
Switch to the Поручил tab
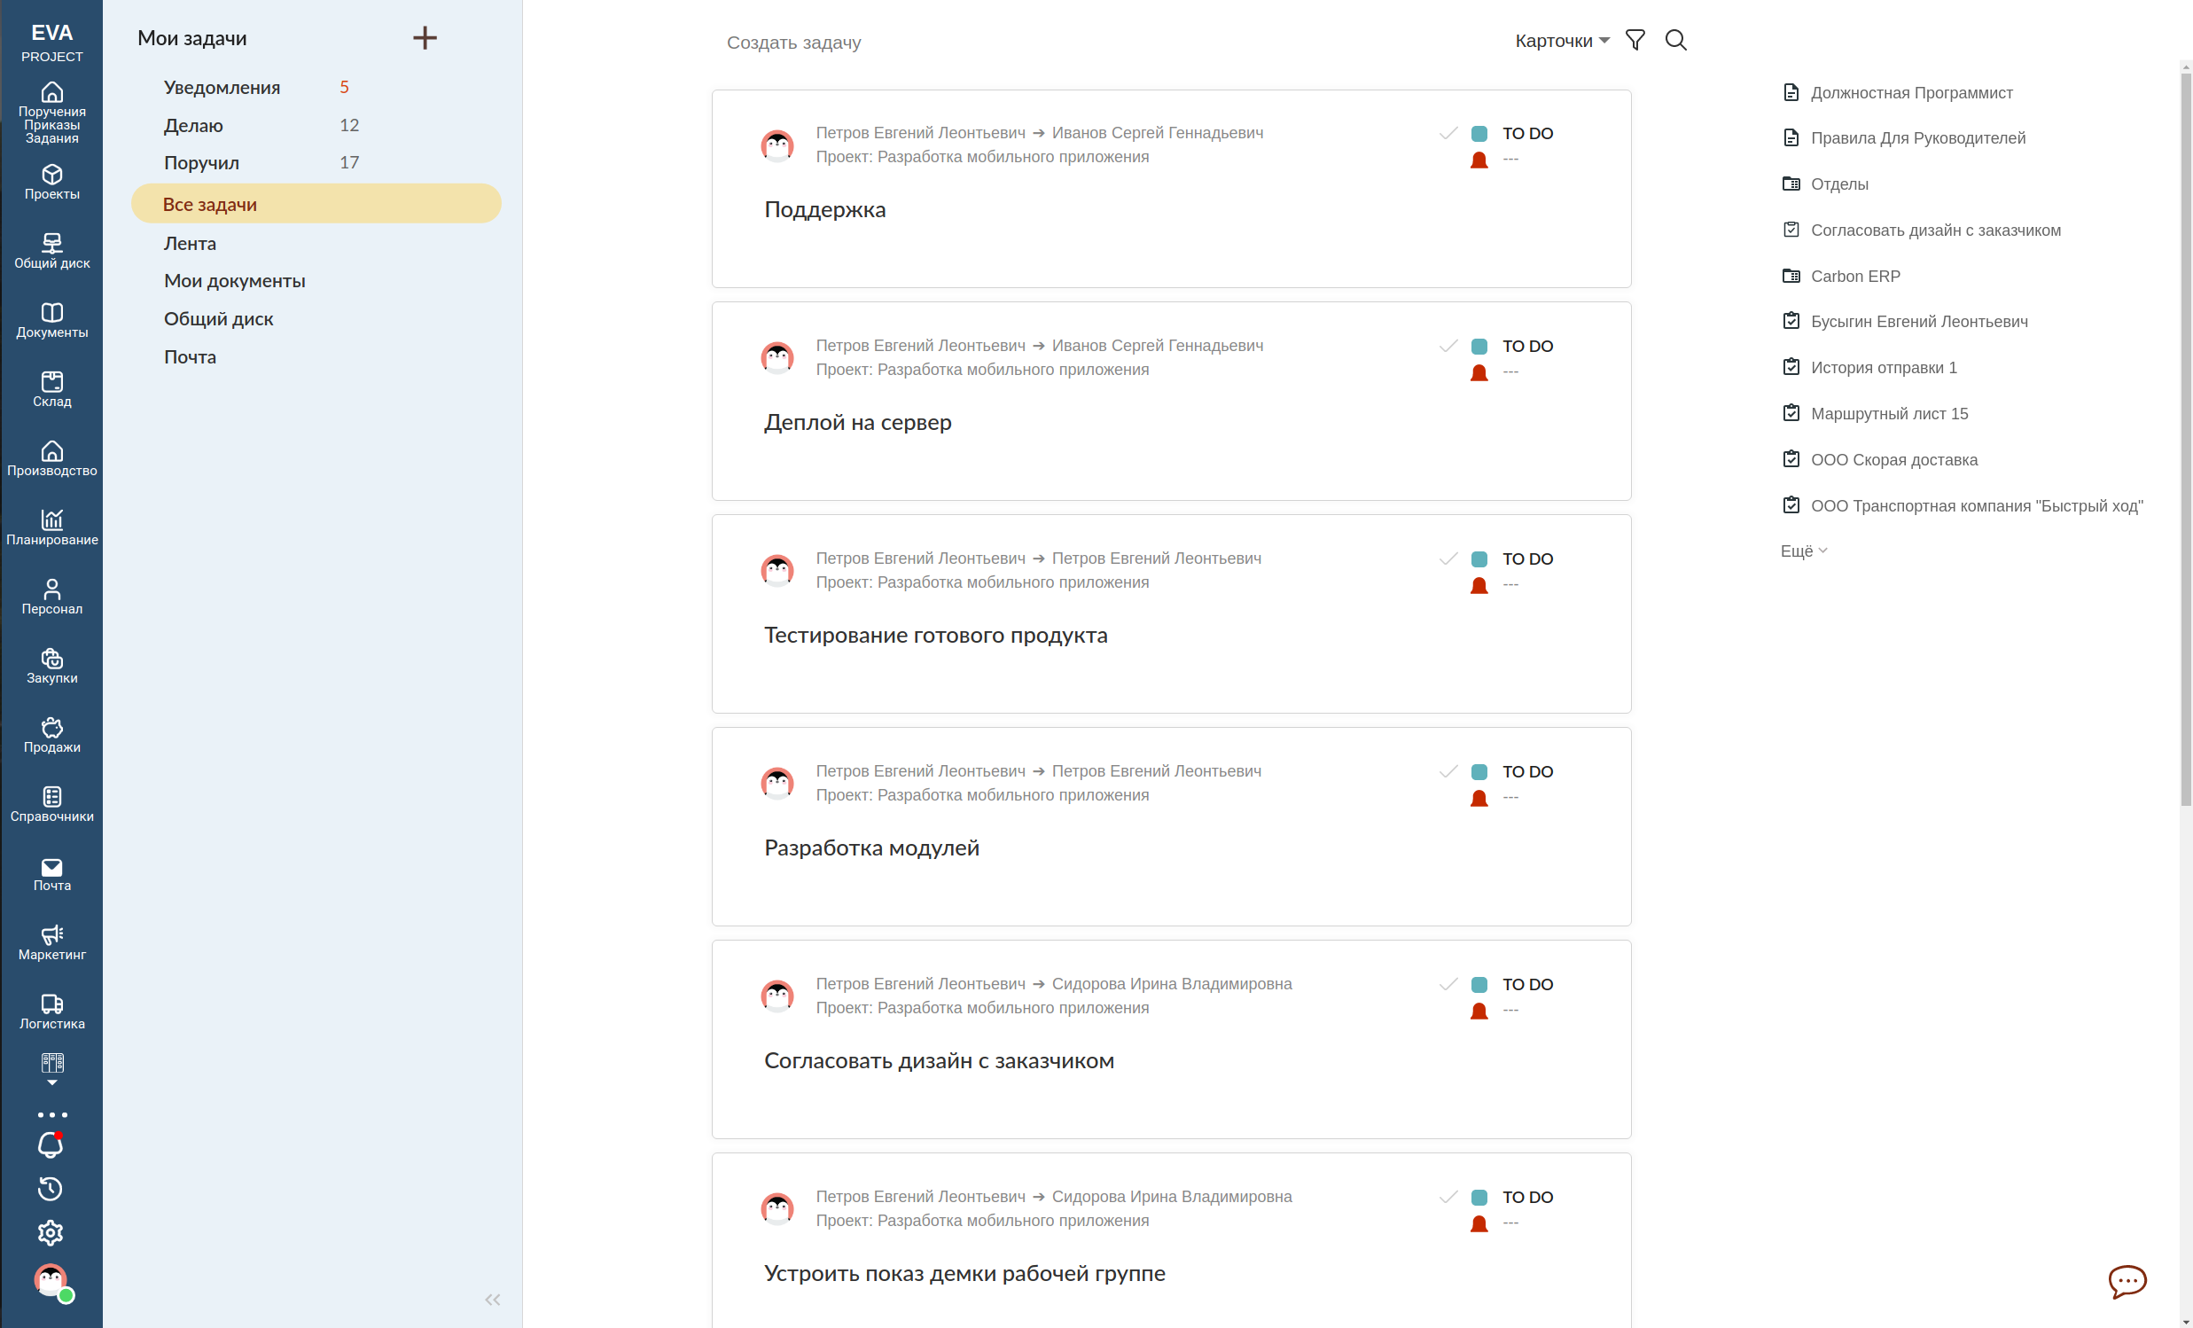click(x=201, y=162)
